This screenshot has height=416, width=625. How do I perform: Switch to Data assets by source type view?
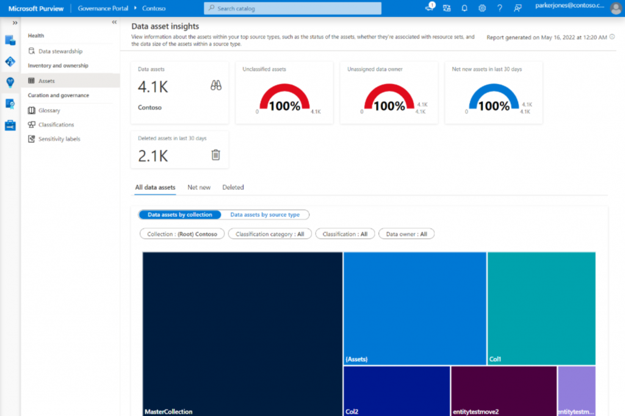coord(266,215)
